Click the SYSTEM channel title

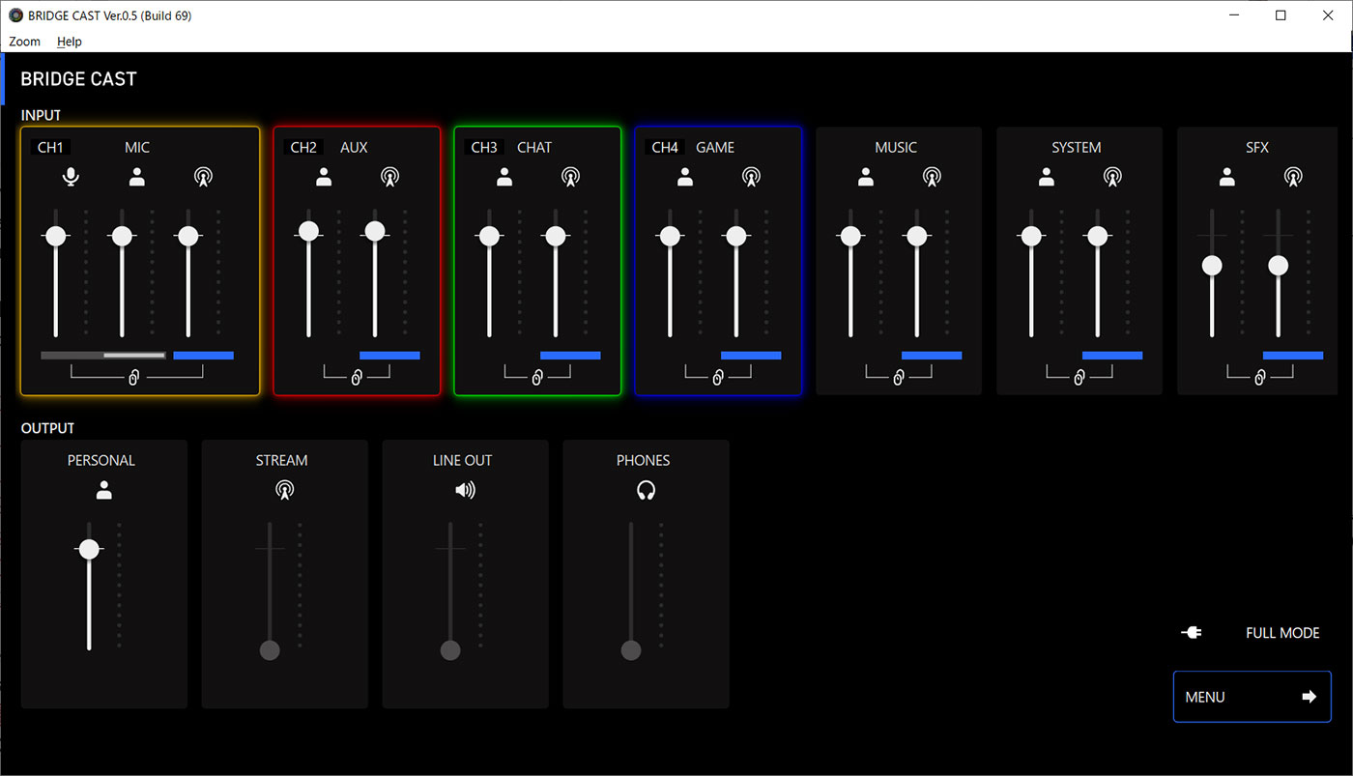pos(1077,148)
